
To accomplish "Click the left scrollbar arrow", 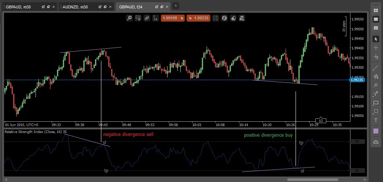I will [6, 179].
